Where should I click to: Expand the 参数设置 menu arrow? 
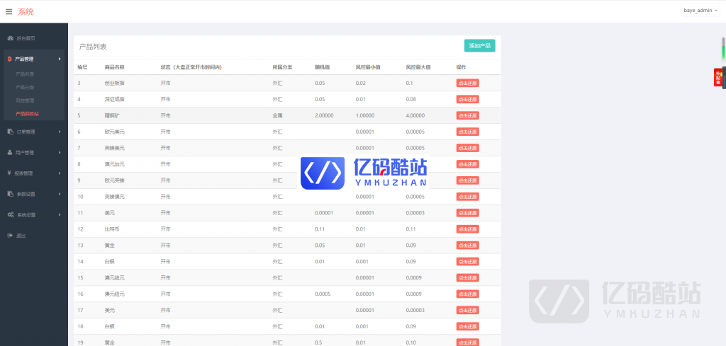(60, 194)
